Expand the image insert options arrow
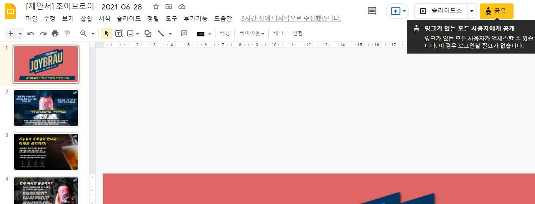The image size is (535, 204). click(138, 33)
